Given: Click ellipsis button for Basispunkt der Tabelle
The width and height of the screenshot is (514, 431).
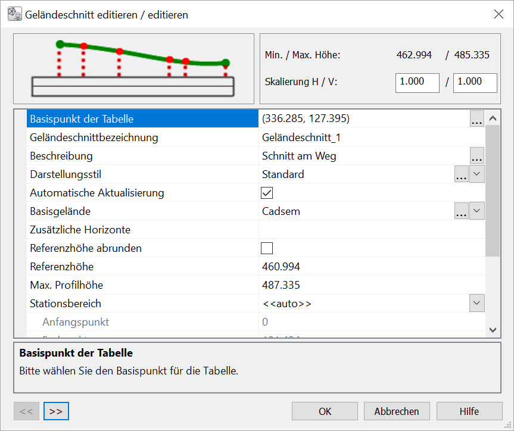Looking at the screenshot, I should click(476, 119).
